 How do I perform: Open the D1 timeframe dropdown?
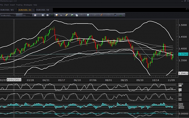tap(31, 15)
